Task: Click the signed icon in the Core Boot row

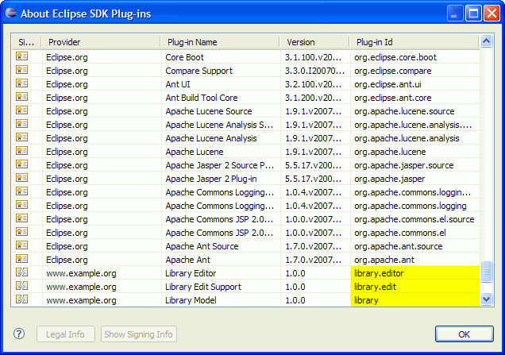Action: click(x=22, y=57)
